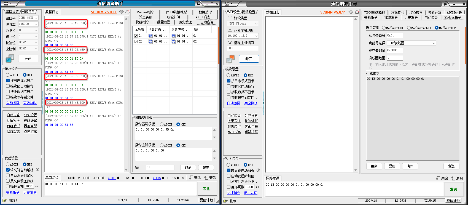Open the 校验计算 tab in right window
The width and height of the screenshot is (468, 205).
435,12
